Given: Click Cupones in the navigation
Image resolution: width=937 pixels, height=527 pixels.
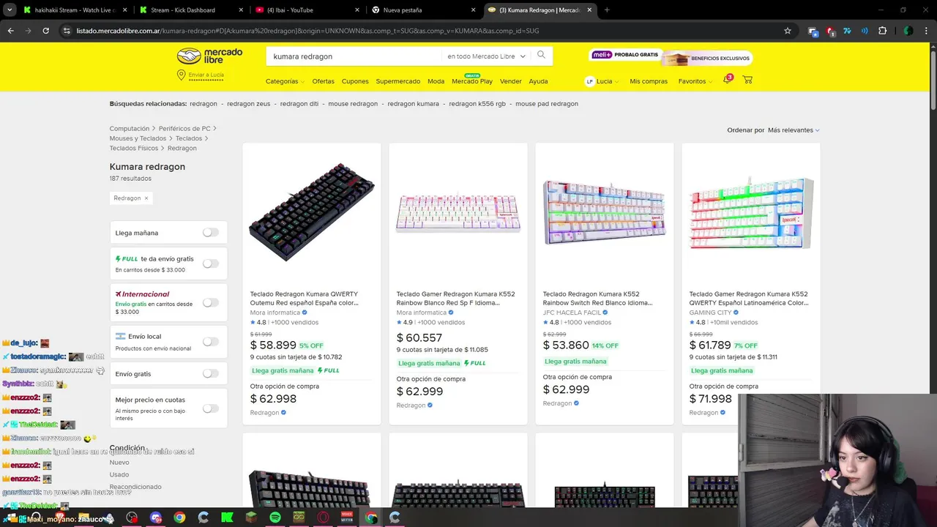Looking at the screenshot, I should click(355, 81).
